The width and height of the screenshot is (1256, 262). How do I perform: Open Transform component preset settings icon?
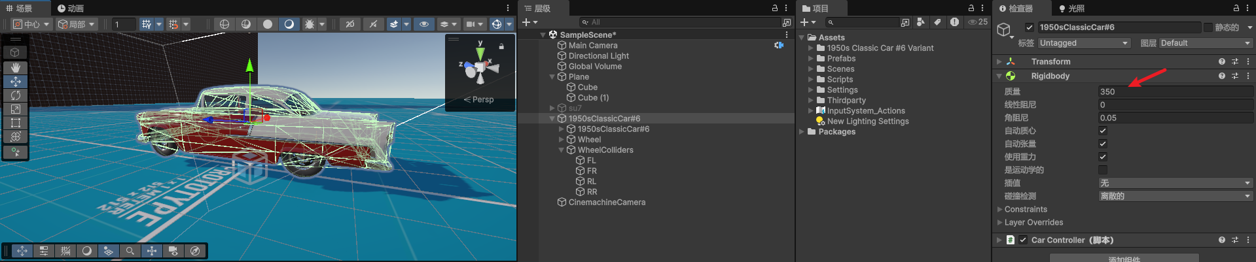point(1235,61)
